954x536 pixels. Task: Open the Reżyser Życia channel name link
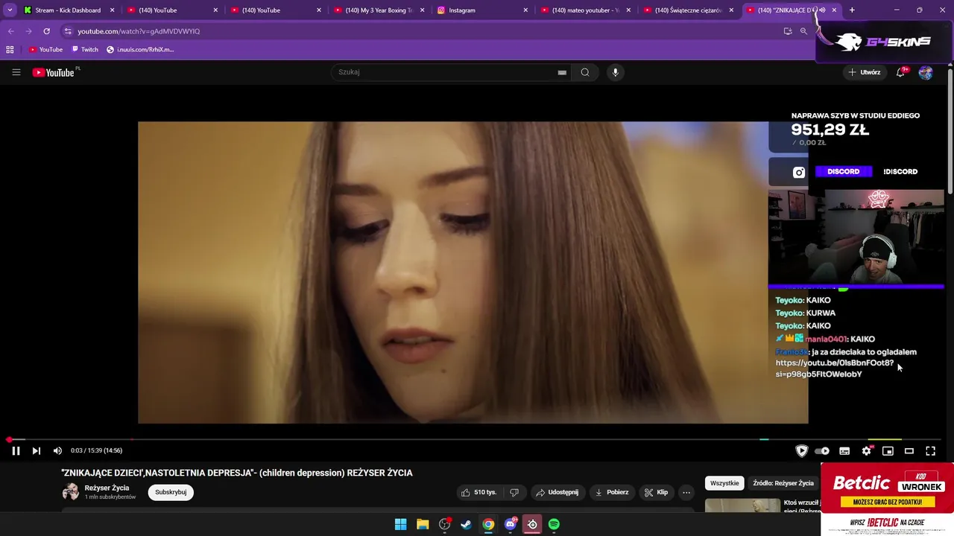[x=107, y=488]
